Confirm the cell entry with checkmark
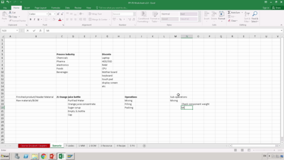This screenshot has height=160, width=284. click(34, 31)
